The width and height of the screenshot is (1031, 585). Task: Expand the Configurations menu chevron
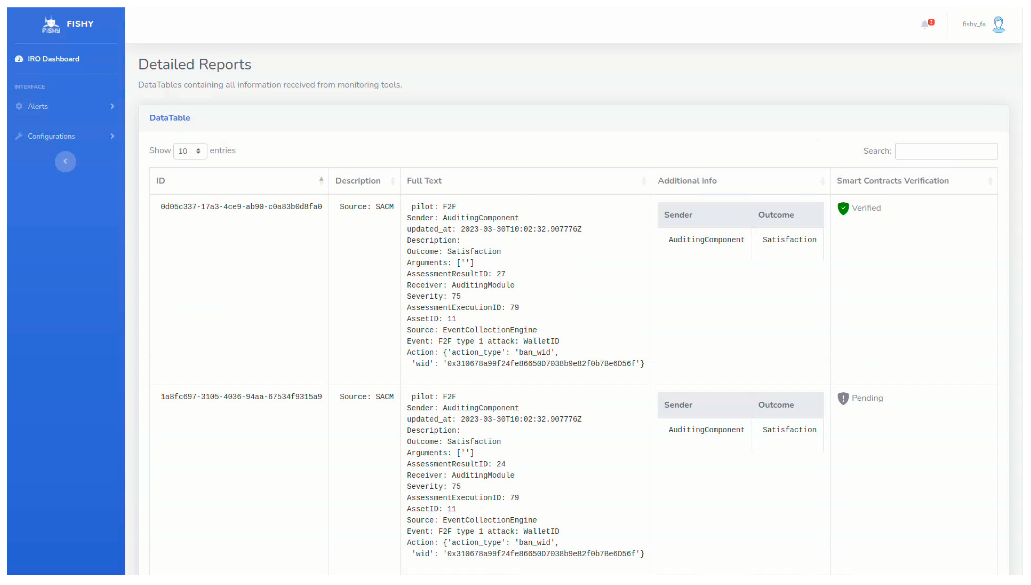(112, 136)
